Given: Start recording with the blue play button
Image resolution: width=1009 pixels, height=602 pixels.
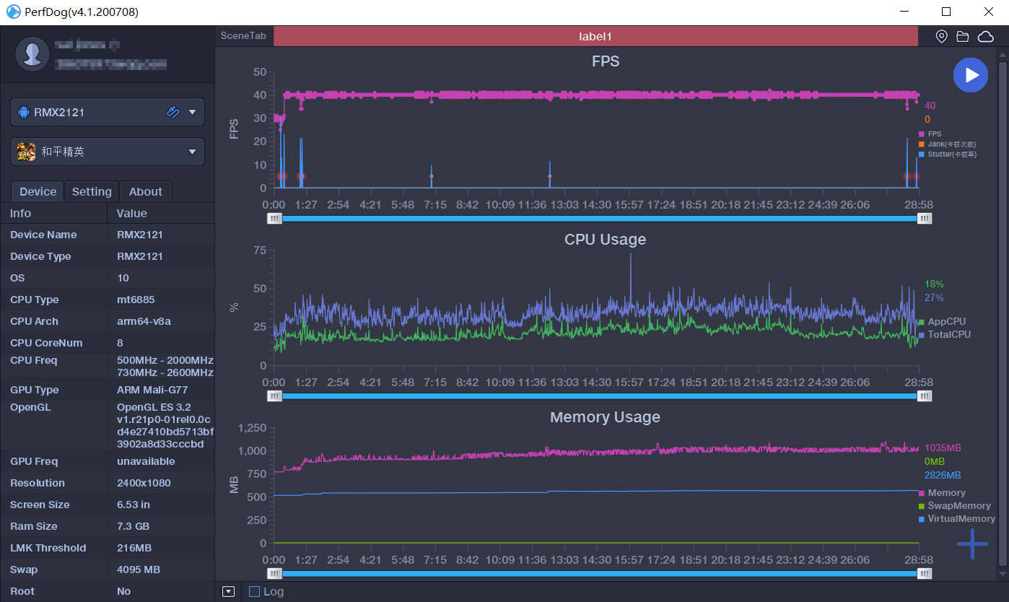Looking at the screenshot, I should tap(970, 75).
